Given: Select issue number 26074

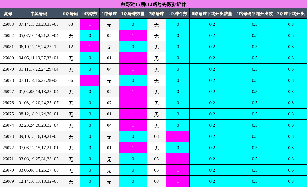Looking at the screenshot, I should (8, 125).
